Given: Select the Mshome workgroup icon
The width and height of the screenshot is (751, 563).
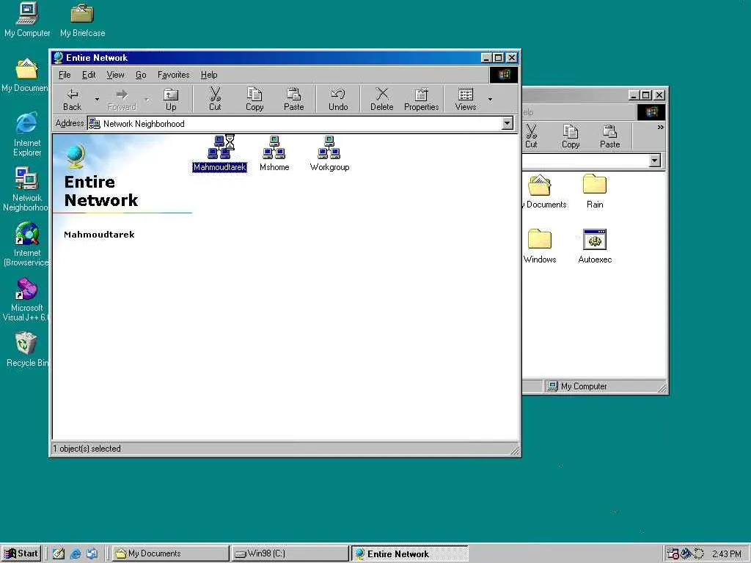Looking at the screenshot, I should pos(274,153).
